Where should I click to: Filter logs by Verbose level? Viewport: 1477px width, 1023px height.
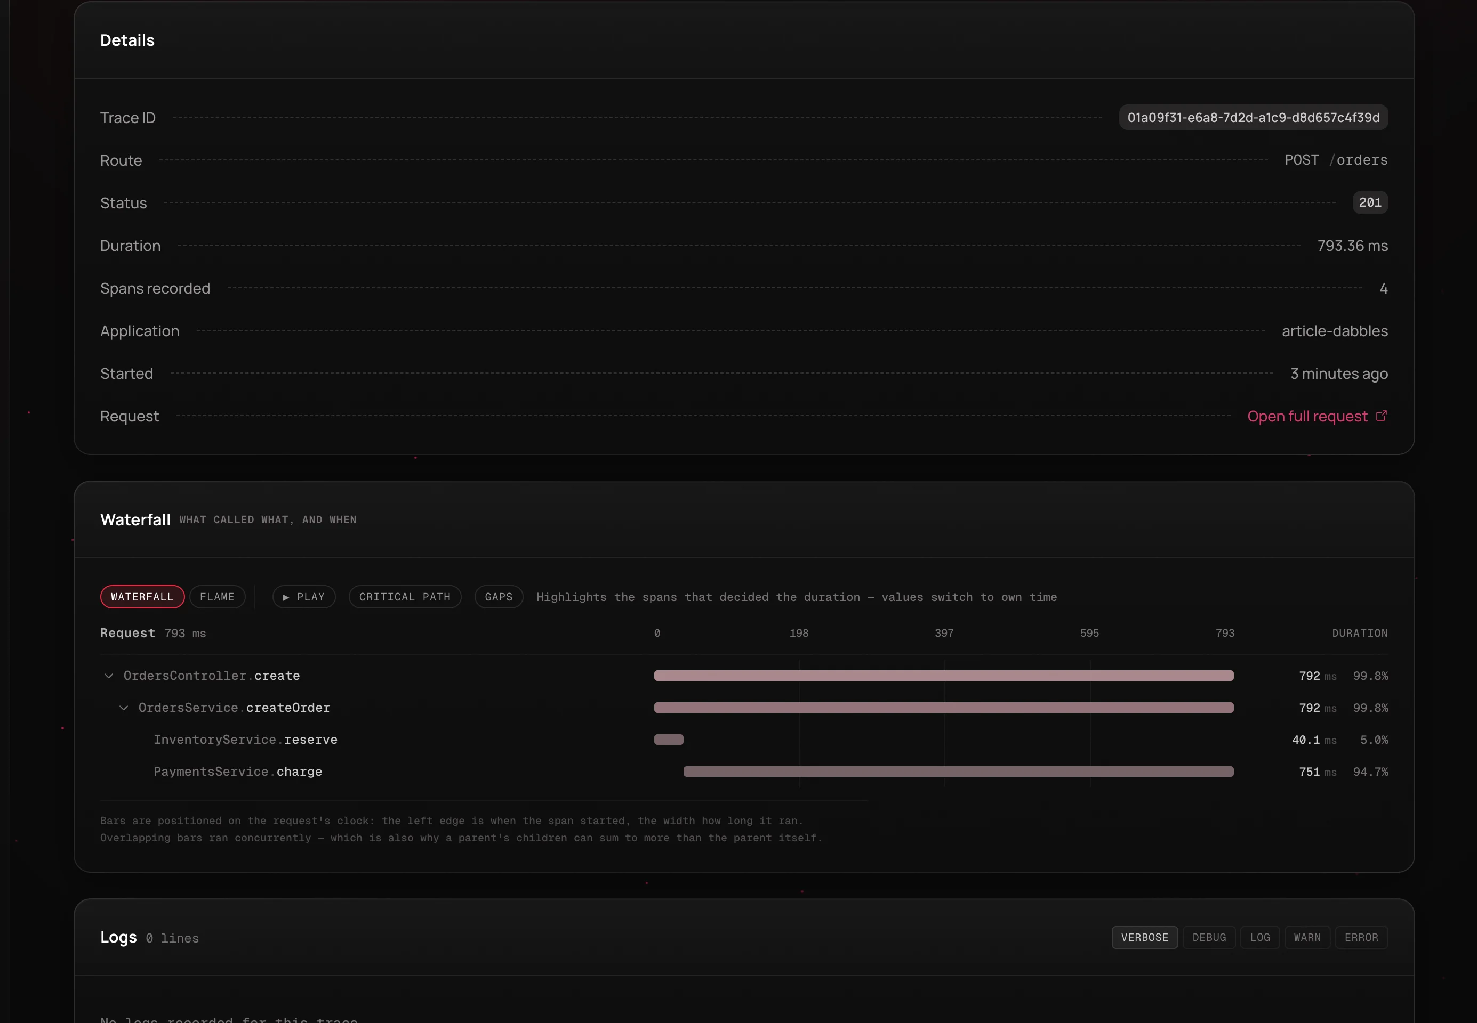(x=1145, y=937)
